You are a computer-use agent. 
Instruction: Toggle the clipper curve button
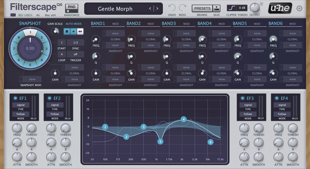(x=231, y=8)
